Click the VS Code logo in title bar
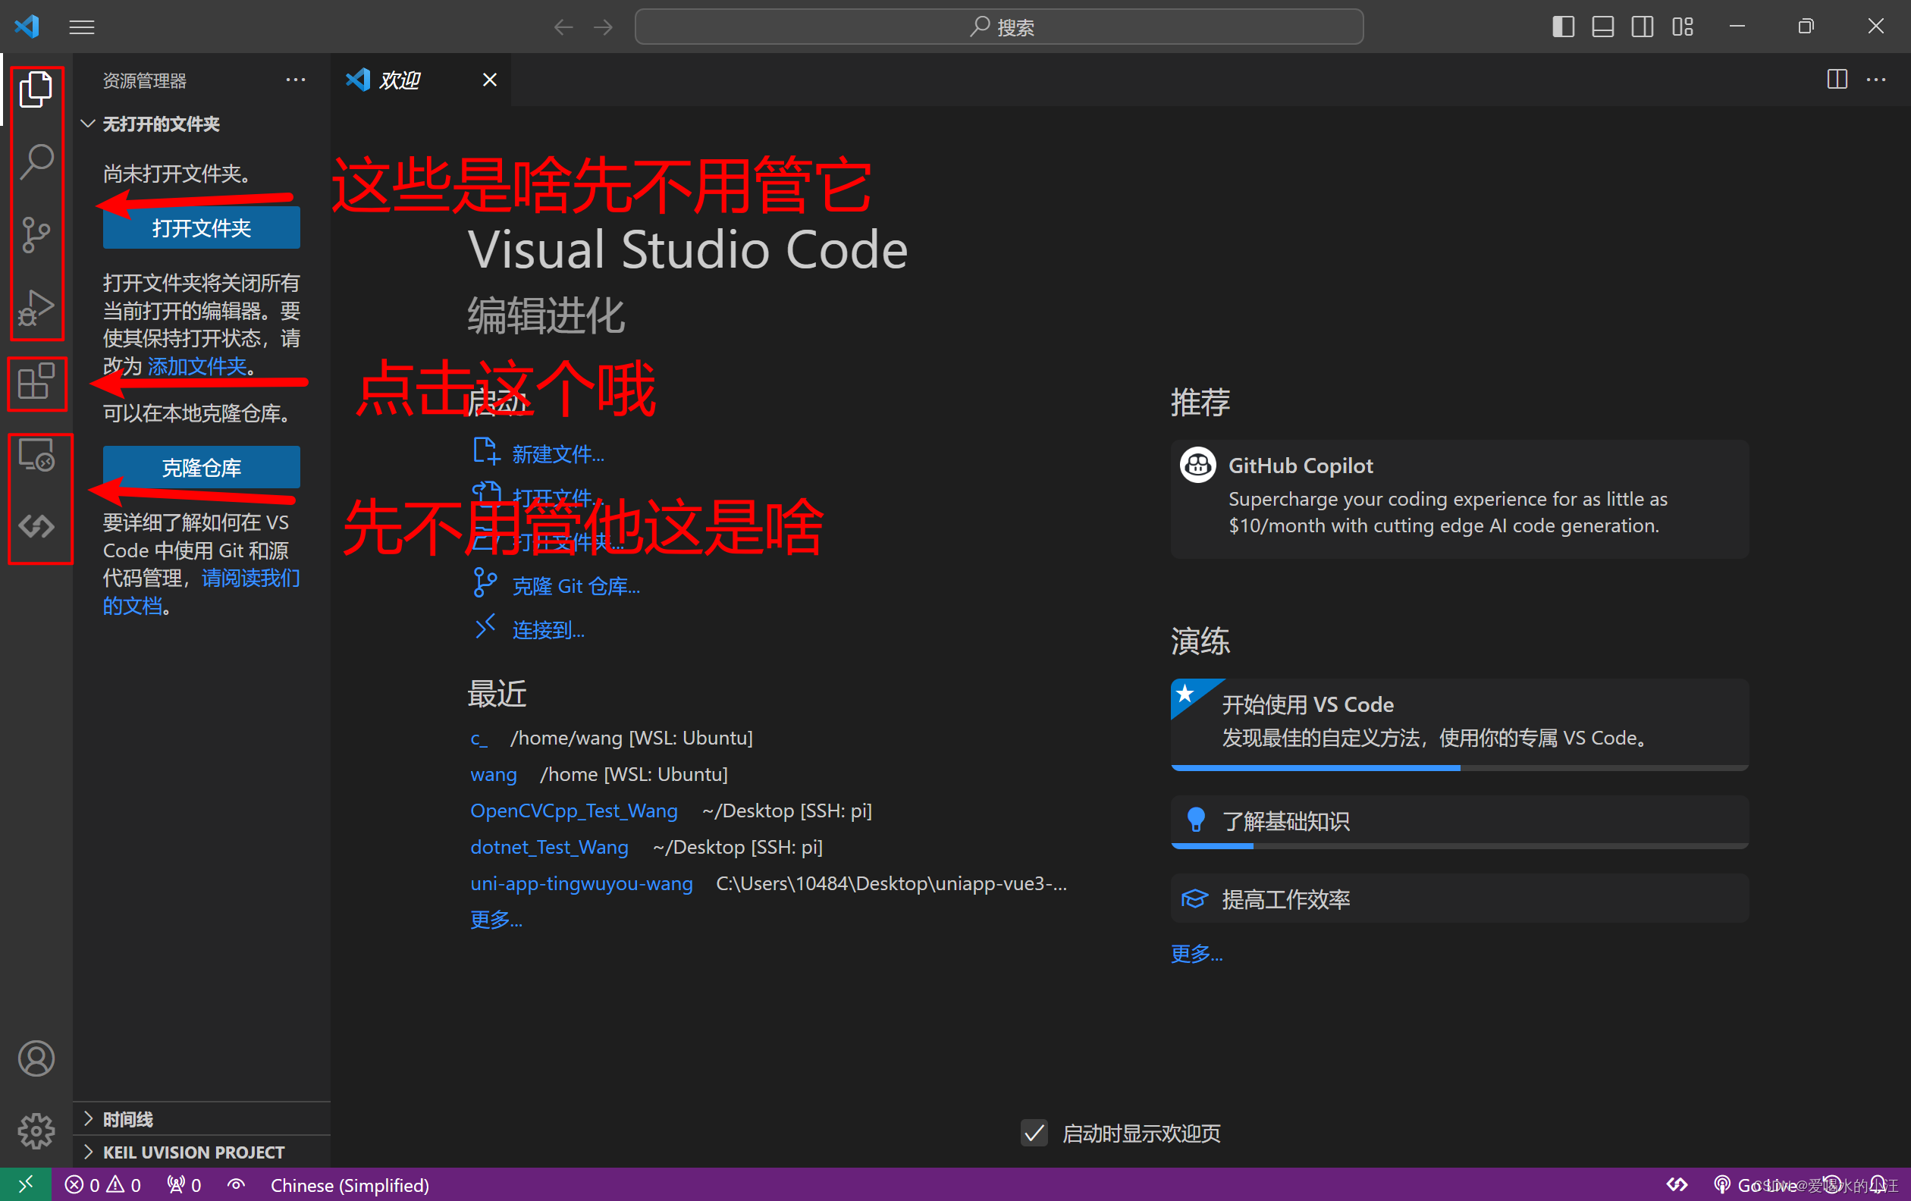Viewport: 1911px width, 1201px height. coord(27,27)
